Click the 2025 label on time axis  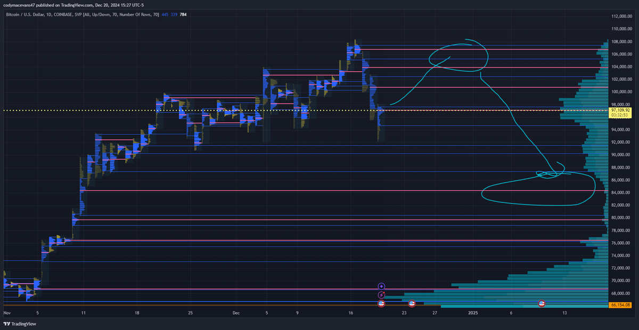click(473, 313)
